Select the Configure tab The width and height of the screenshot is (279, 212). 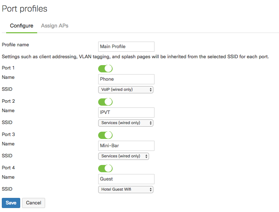[22, 26]
